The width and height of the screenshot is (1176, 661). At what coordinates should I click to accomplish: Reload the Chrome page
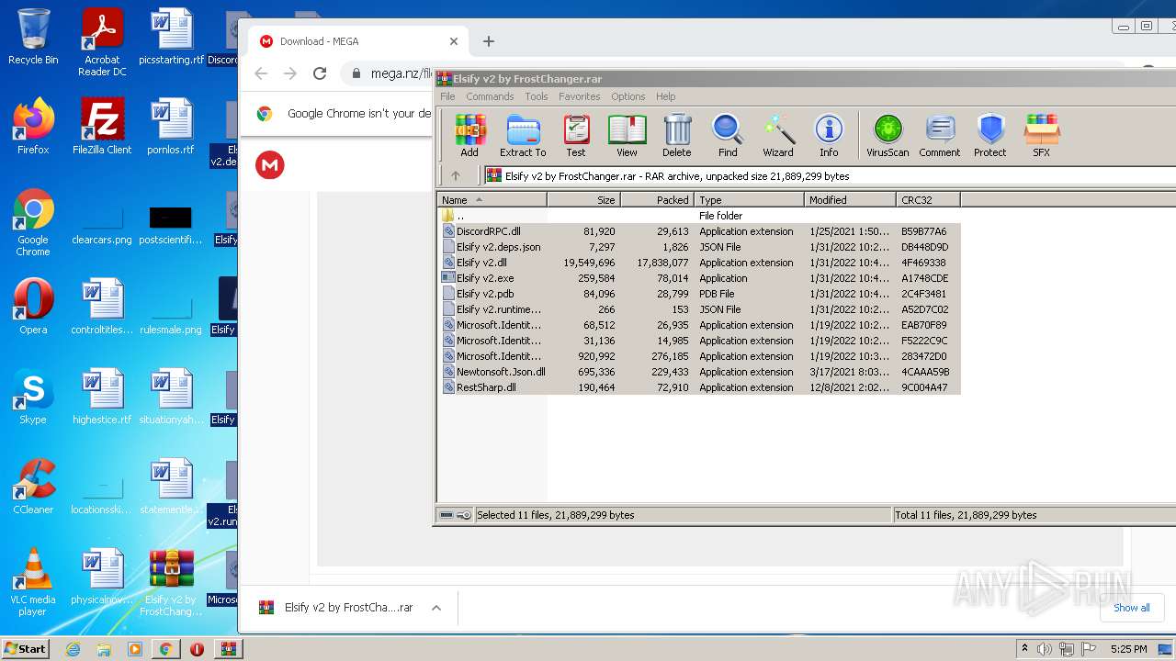[x=320, y=73]
